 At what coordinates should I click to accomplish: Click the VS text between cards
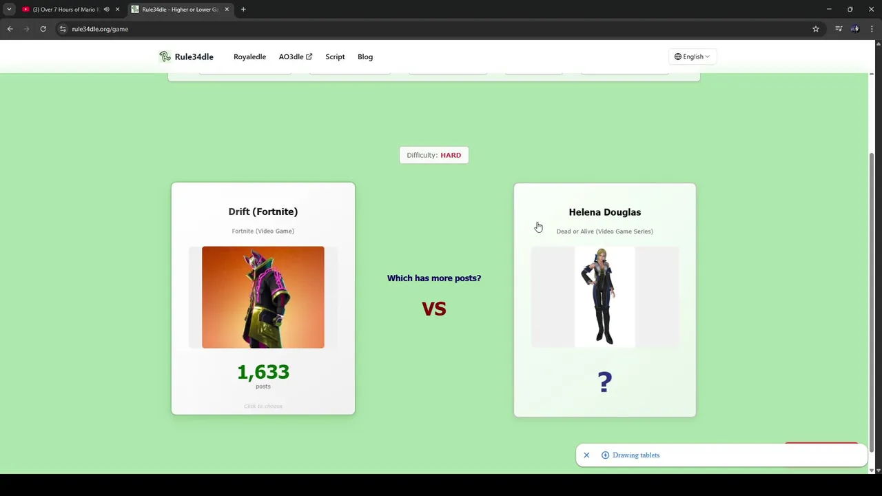click(434, 309)
